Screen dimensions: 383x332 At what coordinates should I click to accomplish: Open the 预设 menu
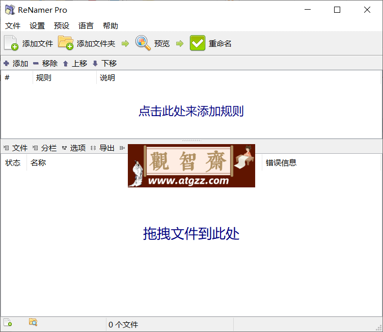pyautogui.click(x=62, y=25)
